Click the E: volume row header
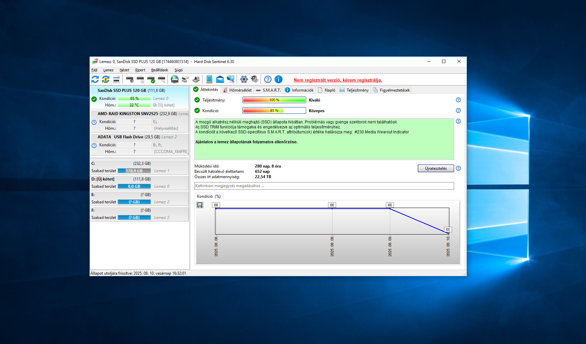Screen dimensions: 586x344 click(x=140, y=195)
